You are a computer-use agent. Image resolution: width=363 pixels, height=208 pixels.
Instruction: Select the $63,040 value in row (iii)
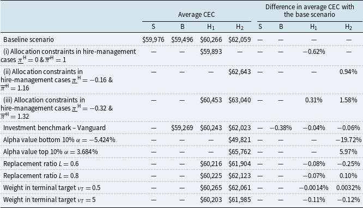pyautogui.click(x=240, y=100)
